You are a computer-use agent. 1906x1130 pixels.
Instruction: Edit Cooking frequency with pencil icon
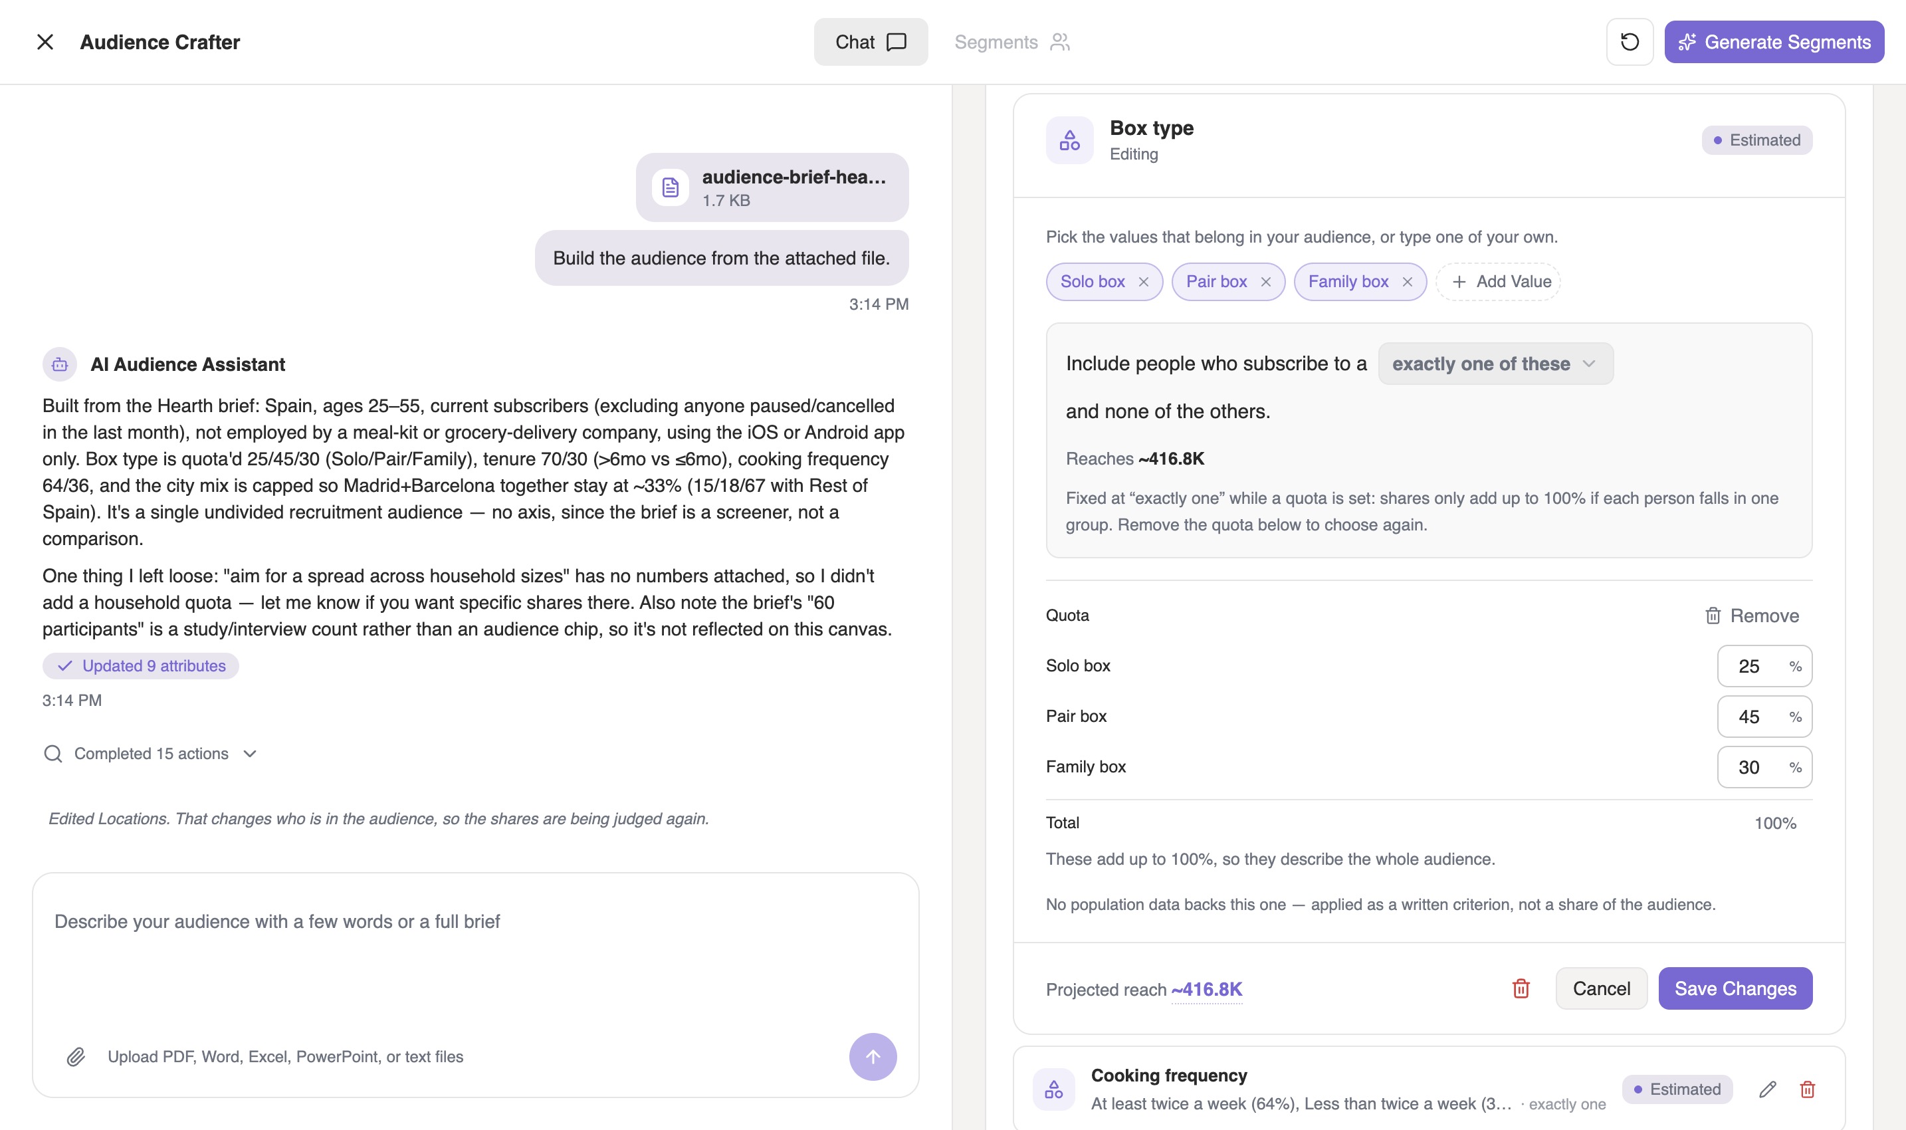[x=1768, y=1089]
